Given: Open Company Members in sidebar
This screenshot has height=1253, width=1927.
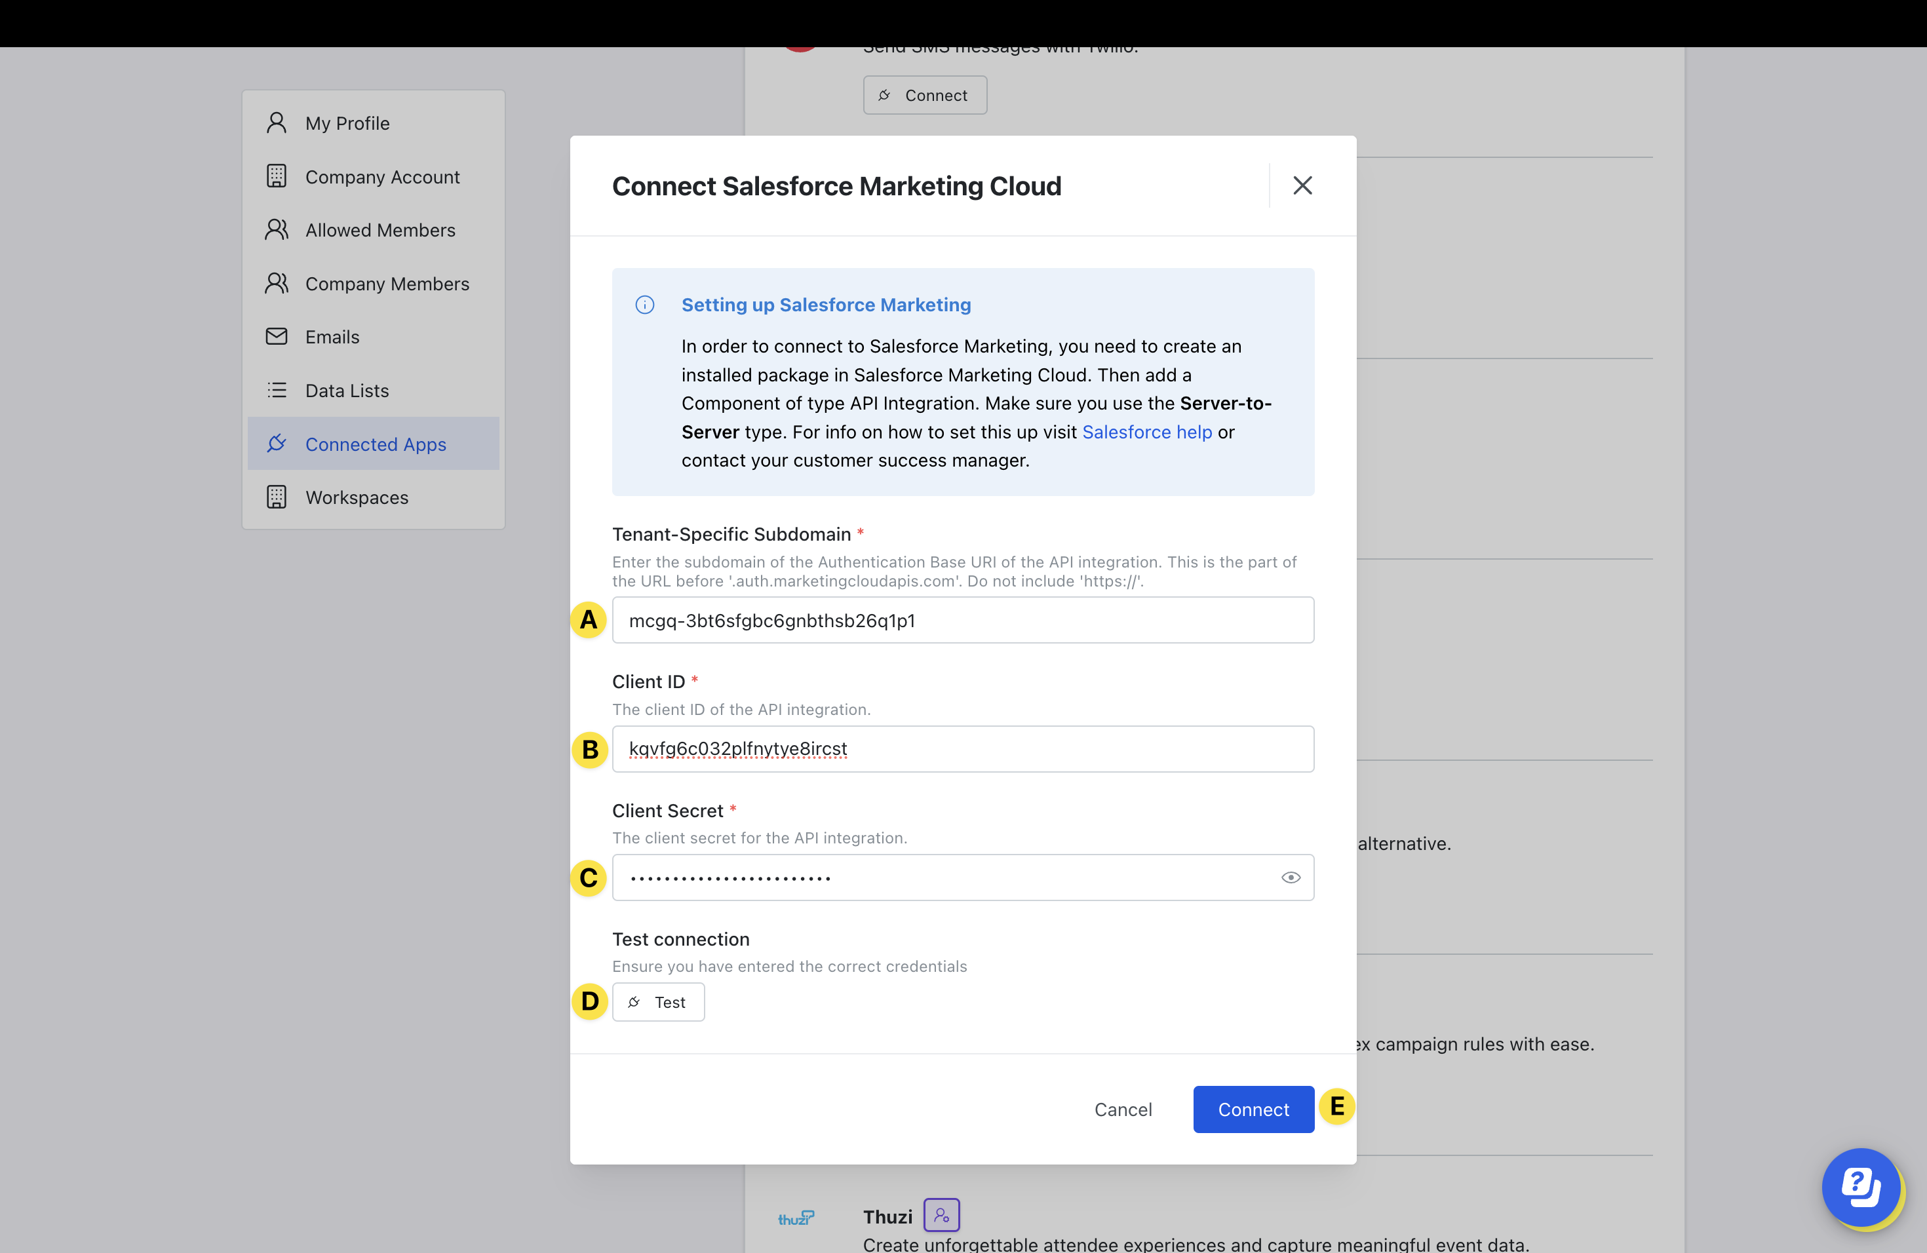Looking at the screenshot, I should point(386,283).
